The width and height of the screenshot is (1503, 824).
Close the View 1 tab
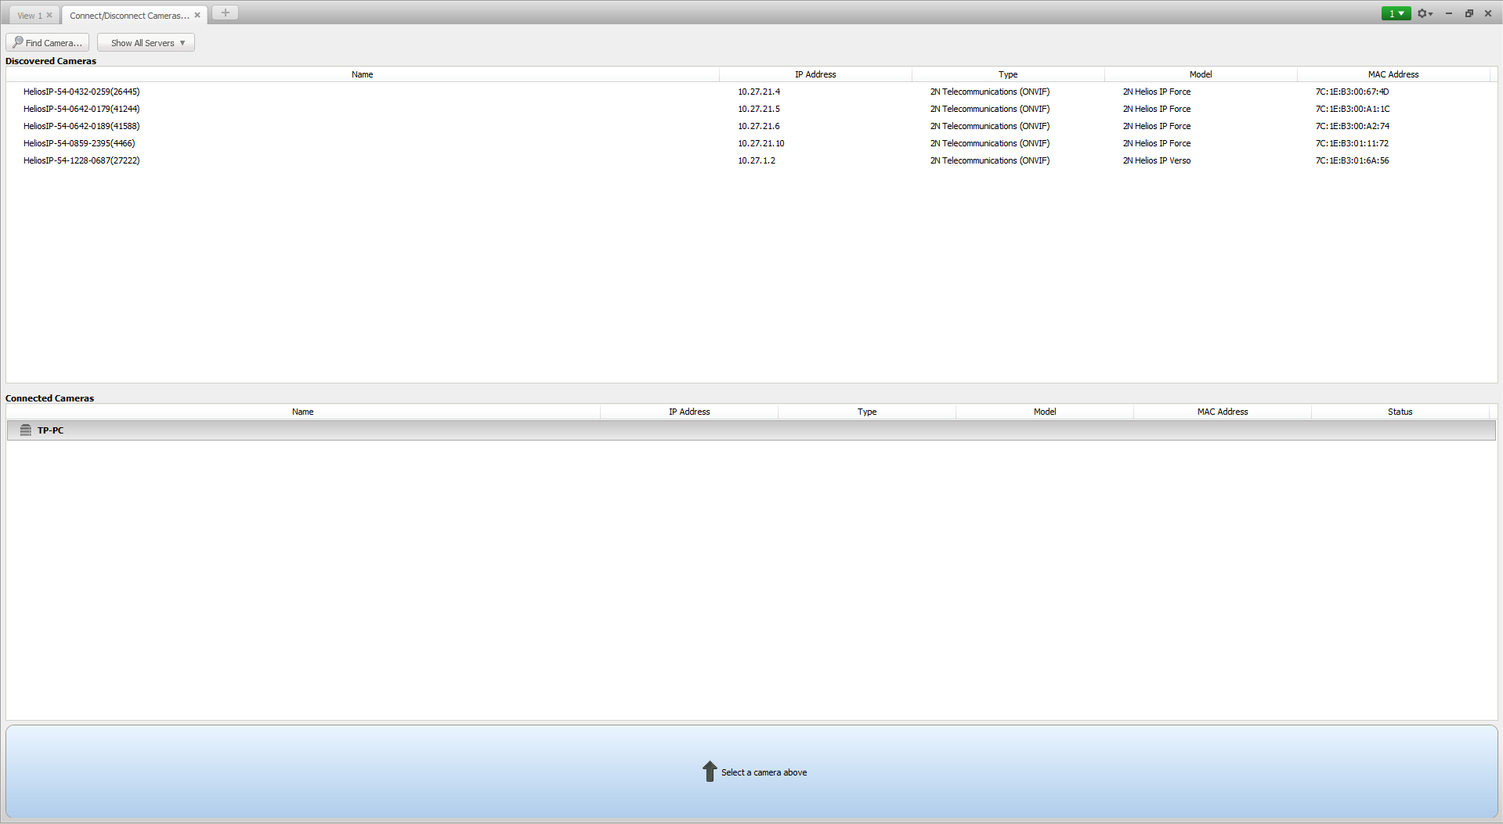point(49,15)
